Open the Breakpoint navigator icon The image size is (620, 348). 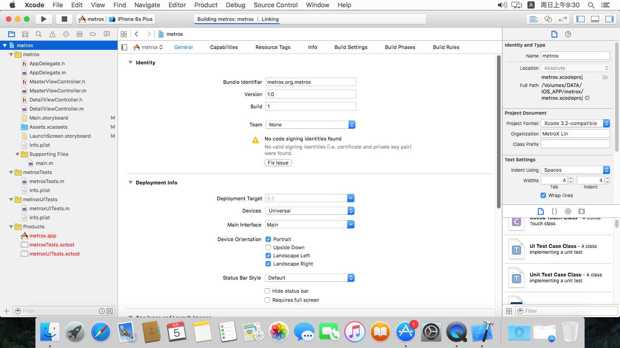point(93,34)
